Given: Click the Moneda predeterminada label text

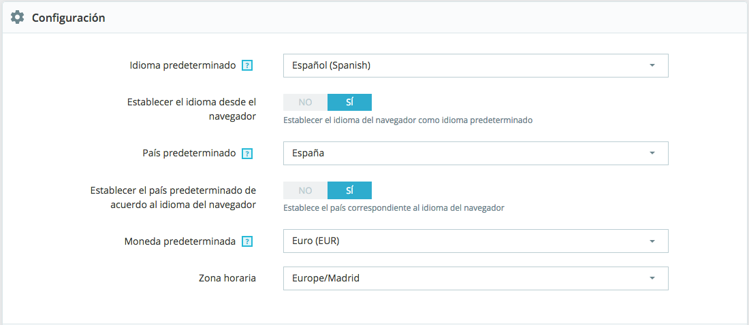Looking at the screenshot, I should [180, 241].
